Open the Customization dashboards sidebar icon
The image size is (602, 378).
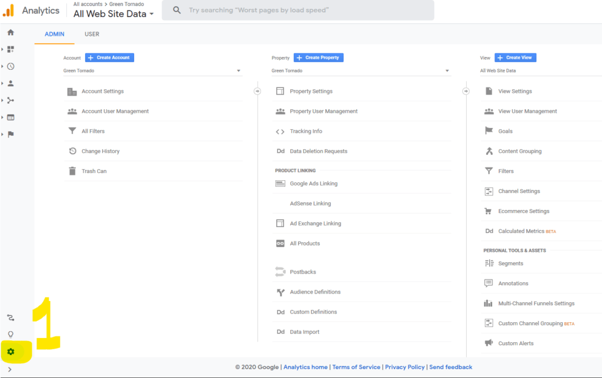[11, 49]
